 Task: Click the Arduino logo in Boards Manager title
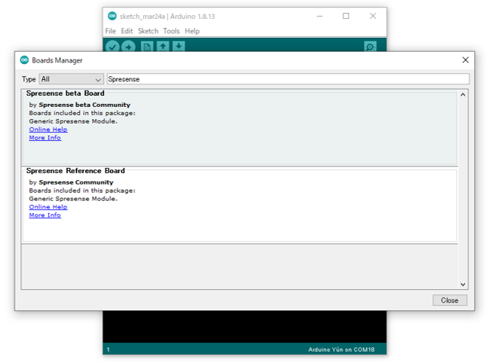click(x=25, y=60)
